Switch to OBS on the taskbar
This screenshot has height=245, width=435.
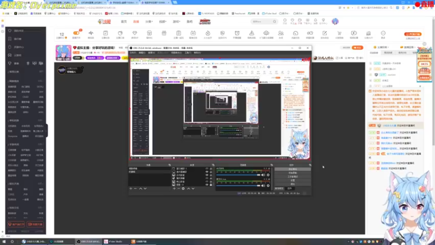(89, 242)
